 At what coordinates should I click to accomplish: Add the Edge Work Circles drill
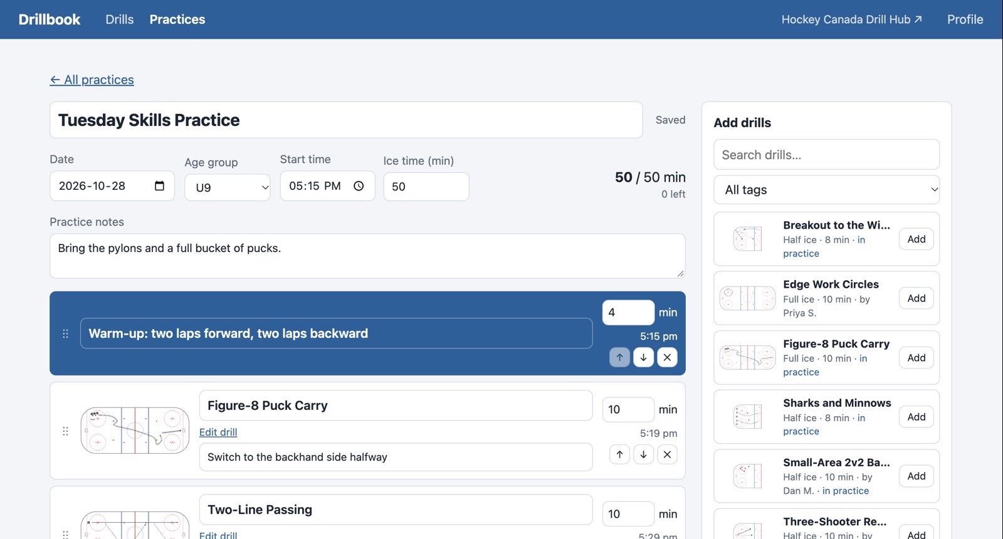pos(916,298)
